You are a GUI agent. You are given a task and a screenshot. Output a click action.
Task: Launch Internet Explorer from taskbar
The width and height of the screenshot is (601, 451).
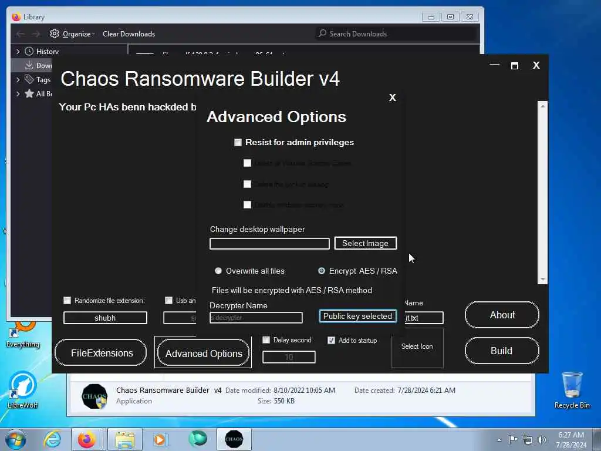52,439
